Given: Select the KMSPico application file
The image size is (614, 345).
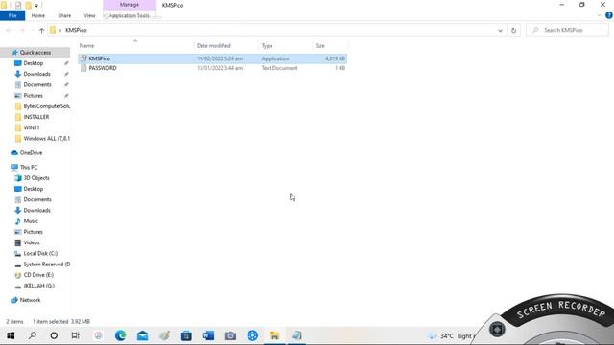Looking at the screenshot, I should pos(213,58).
